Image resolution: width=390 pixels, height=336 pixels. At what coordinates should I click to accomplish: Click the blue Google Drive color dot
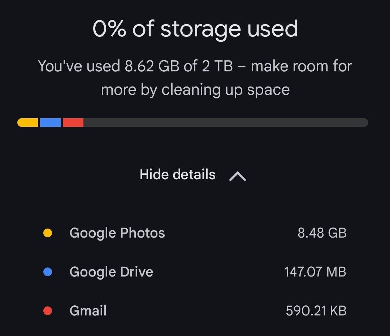[x=48, y=272]
